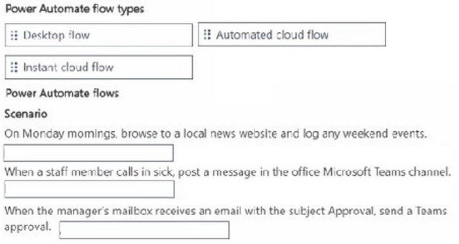Click the answer box next to 'approval.' text
Viewport: 459px width, 244px height.
144,230
